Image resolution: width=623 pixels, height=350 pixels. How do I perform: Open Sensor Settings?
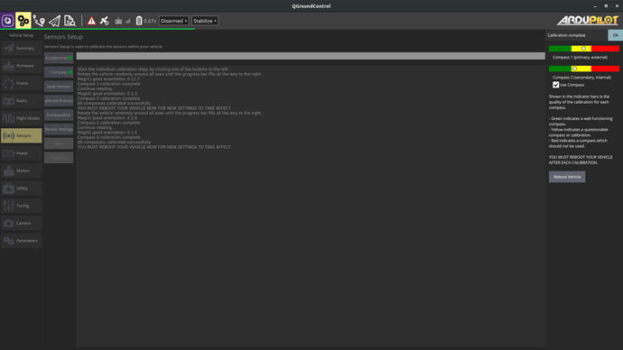[x=59, y=129]
